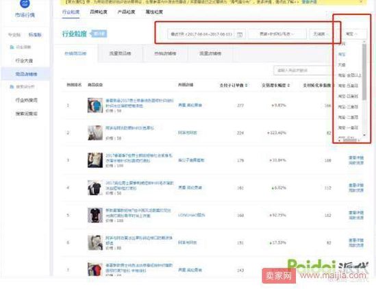376x289 pixels.
Task: Click 查看详情 for the rank 3 product
Action: (x=356, y=158)
